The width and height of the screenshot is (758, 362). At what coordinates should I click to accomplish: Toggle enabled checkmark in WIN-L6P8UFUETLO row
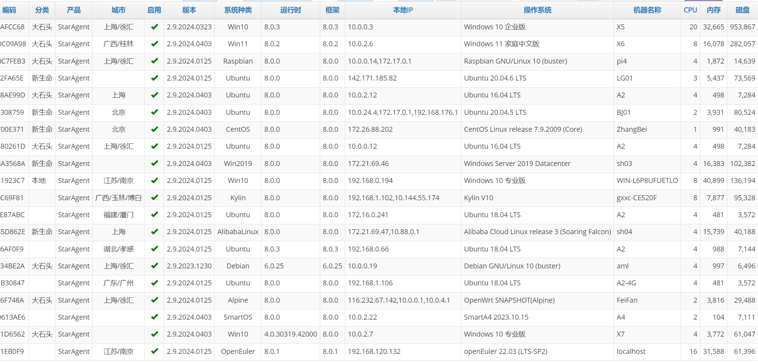pos(154,180)
